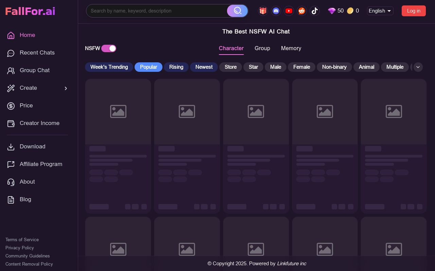The image size is (435, 271).
Task: Switch to the Memory tab
Action: tap(291, 48)
